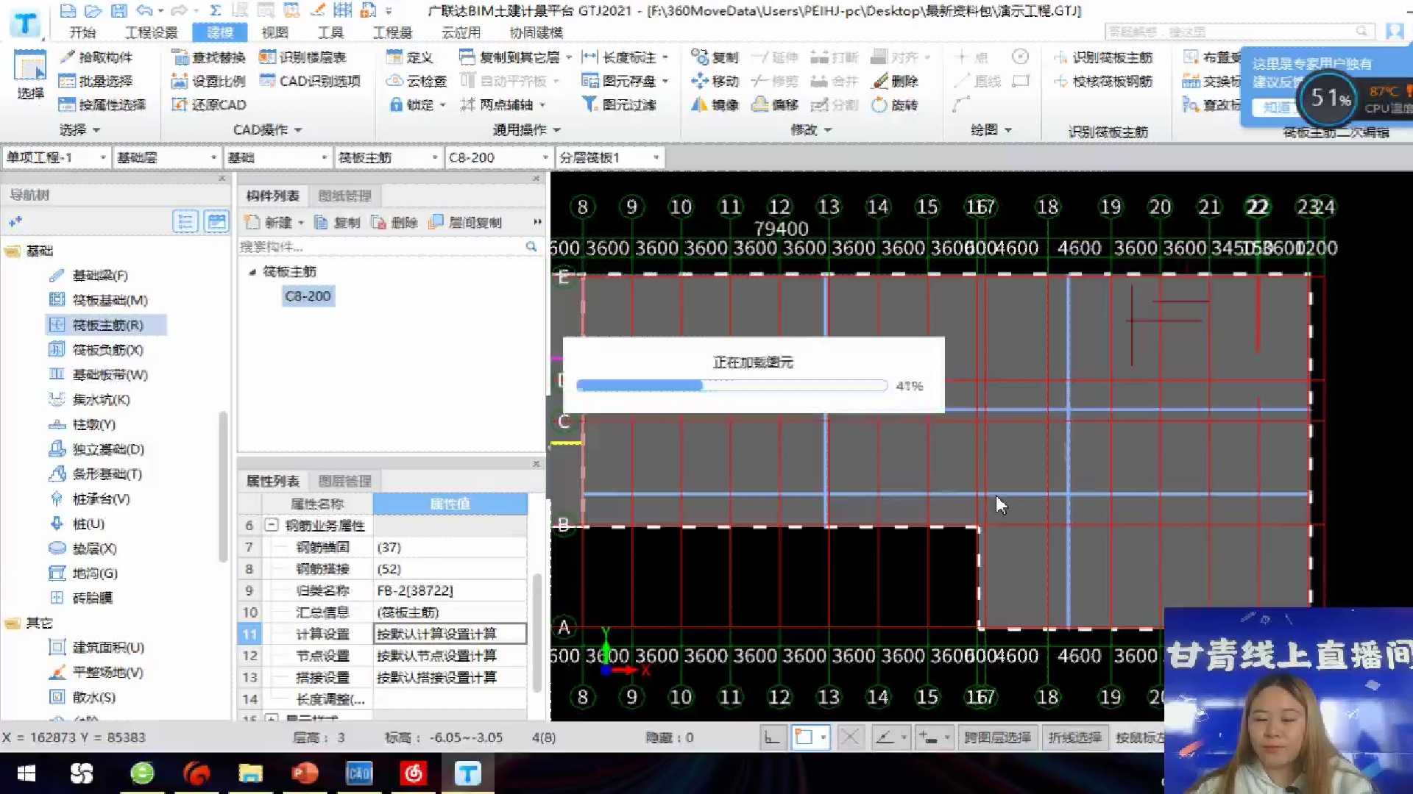Viewport: 1413px width, 794px height.
Task: Collapse 筏板主筋 tree node in component list
Action: (x=252, y=272)
